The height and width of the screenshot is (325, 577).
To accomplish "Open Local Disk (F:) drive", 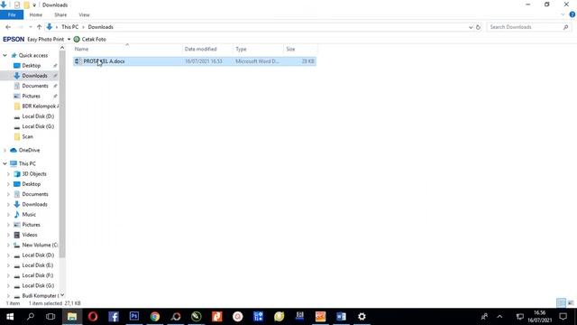I will [x=38, y=275].
